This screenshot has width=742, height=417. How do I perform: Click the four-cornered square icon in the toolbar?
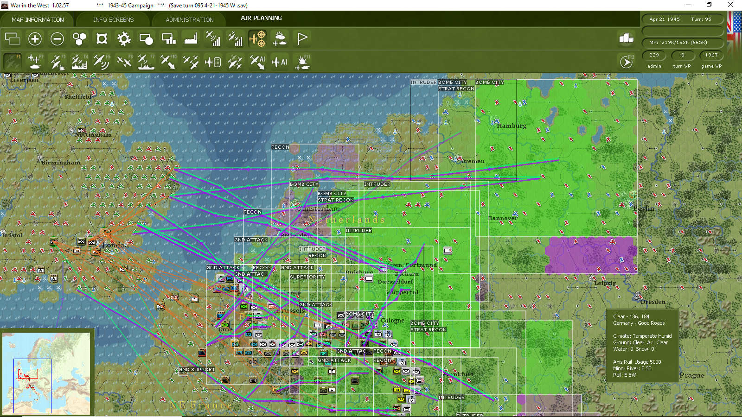(x=102, y=38)
